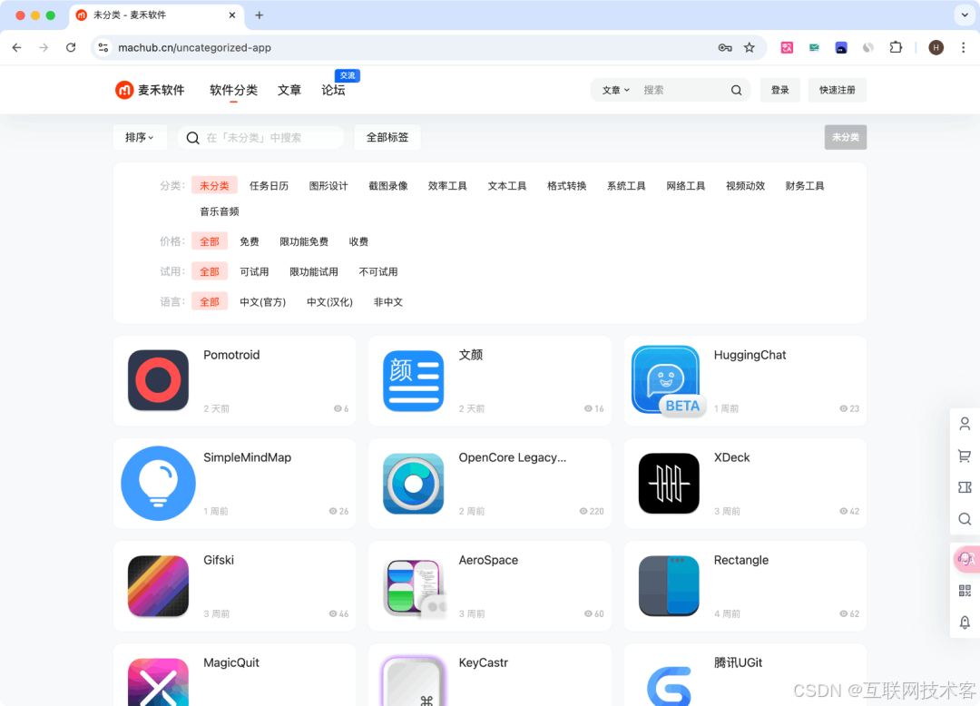
Task: Focus the 在「未分类」中搜索 field
Action: [261, 137]
